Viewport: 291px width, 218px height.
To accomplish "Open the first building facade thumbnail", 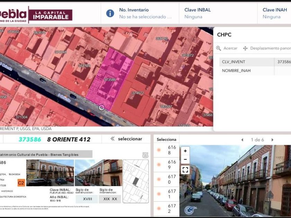I will pos(50,173).
